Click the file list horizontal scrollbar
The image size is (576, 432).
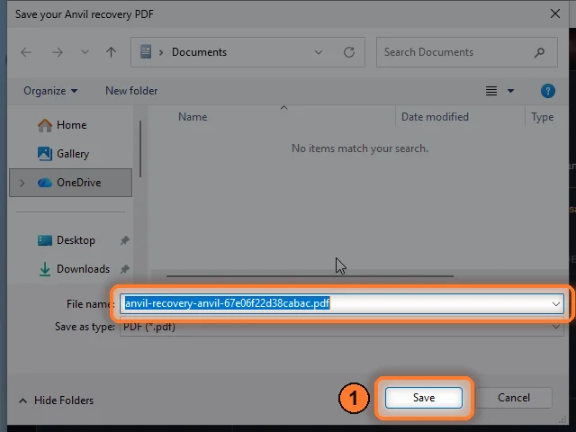click(x=310, y=276)
